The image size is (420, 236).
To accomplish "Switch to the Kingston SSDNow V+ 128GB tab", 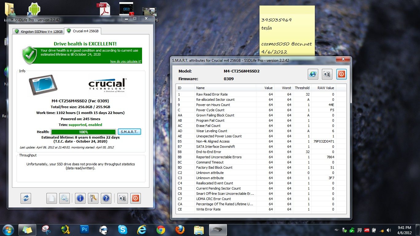I will [38, 31].
